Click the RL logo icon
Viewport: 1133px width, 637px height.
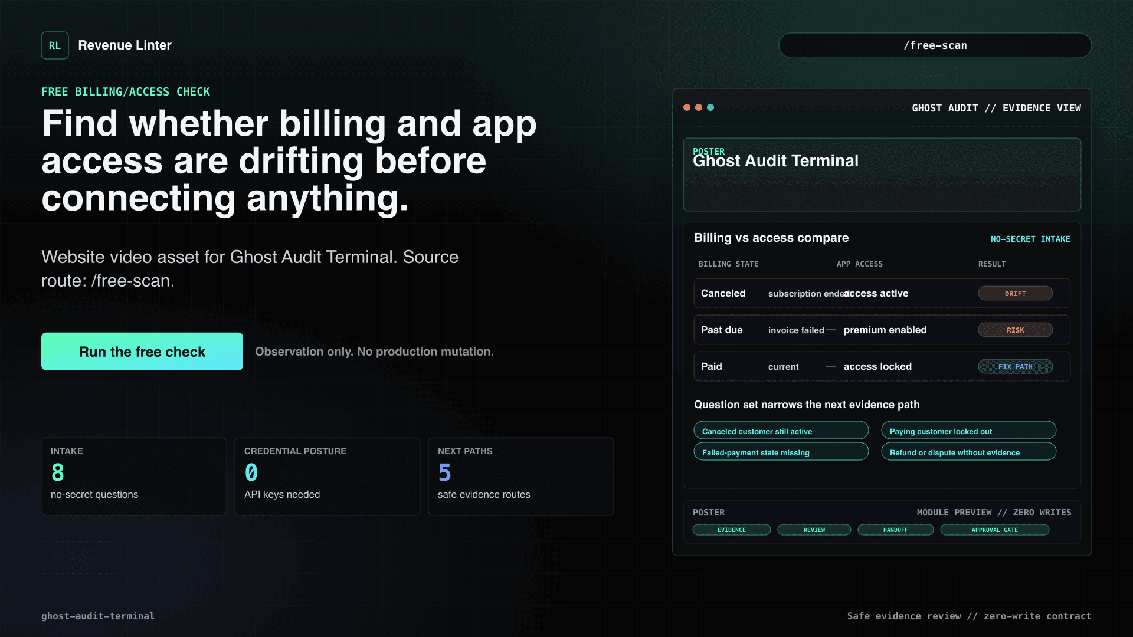55,45
